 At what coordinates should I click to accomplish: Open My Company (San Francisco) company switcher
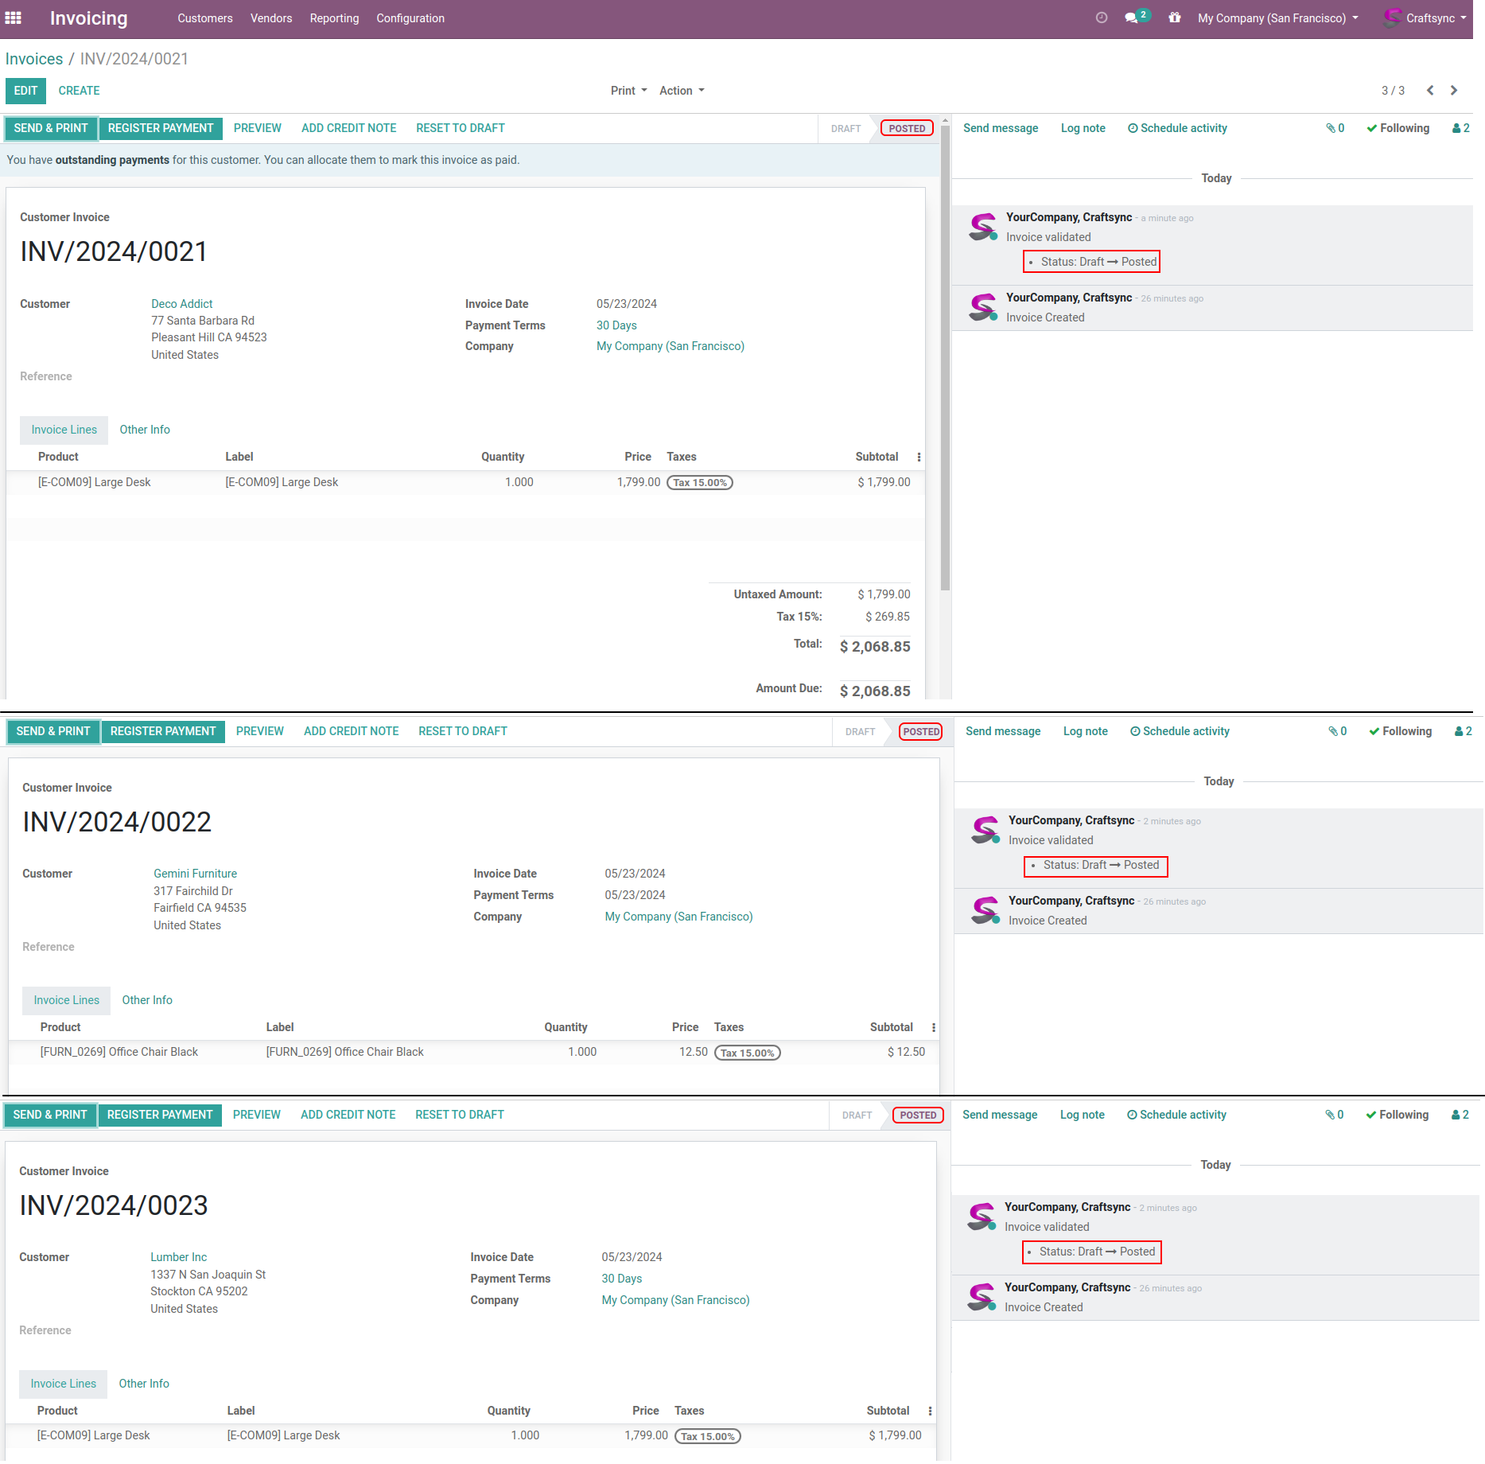(x=1277, y=18)
